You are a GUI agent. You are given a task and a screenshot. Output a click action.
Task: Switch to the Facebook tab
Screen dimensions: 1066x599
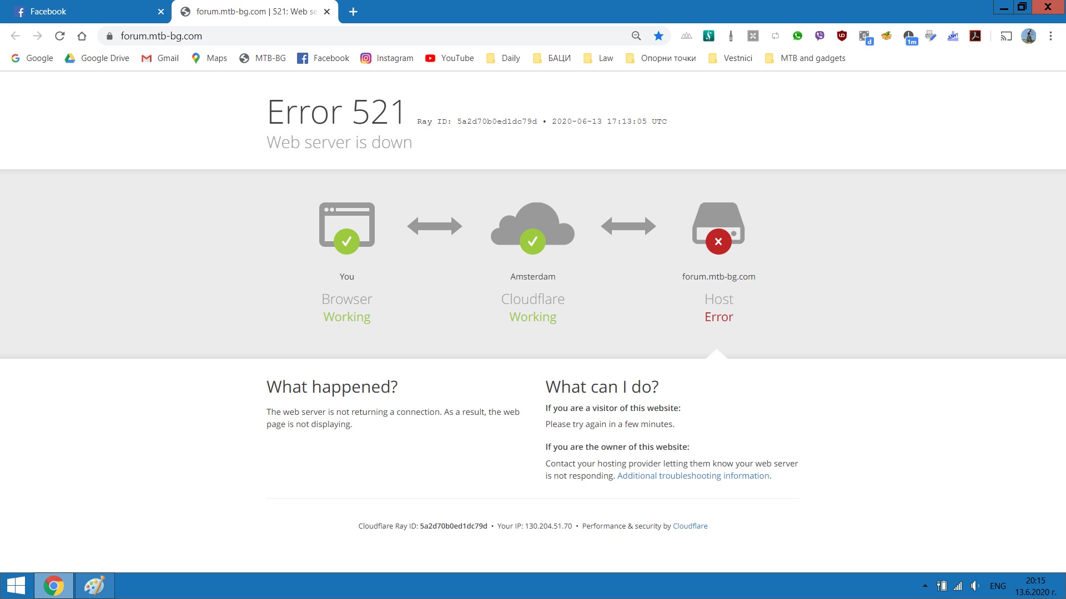[x=83, y=12]
